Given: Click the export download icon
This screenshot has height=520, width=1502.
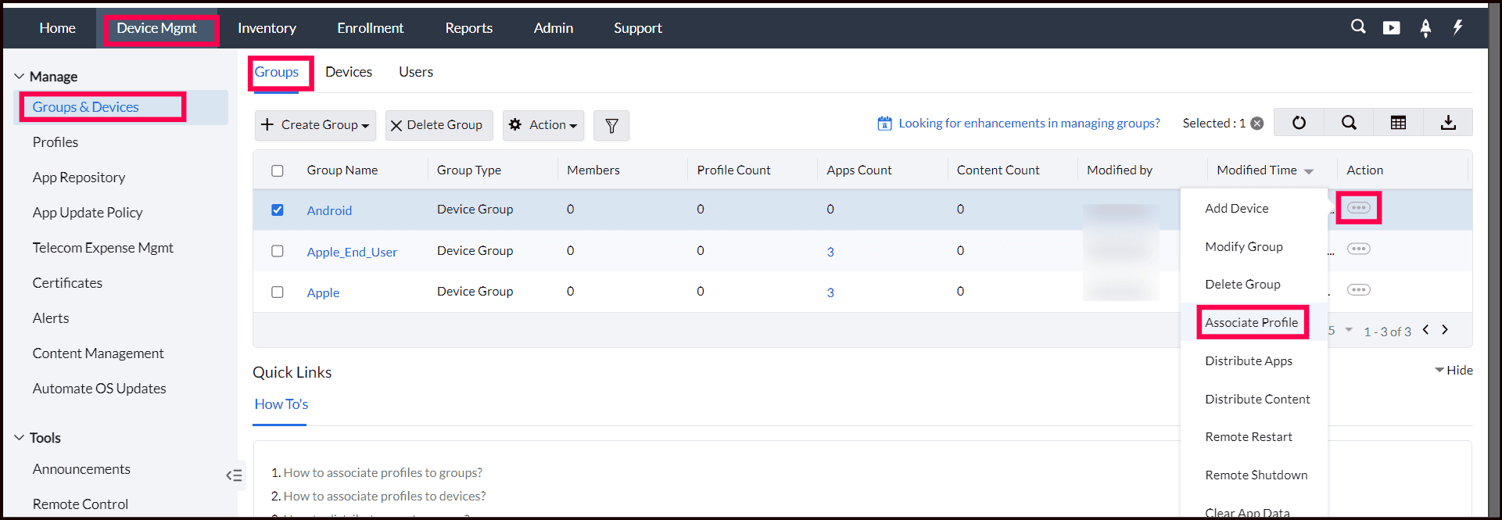Looking at the screenshot, I should point(1448,123).
